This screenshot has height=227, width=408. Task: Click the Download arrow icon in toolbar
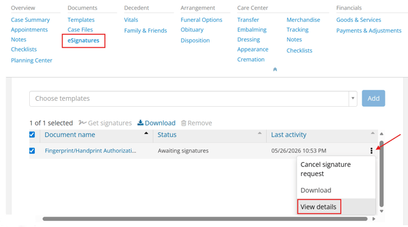pyautogui.click(x=141, y=123)
